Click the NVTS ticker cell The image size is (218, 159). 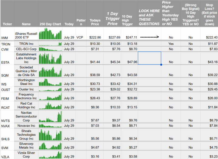(7, 117)
